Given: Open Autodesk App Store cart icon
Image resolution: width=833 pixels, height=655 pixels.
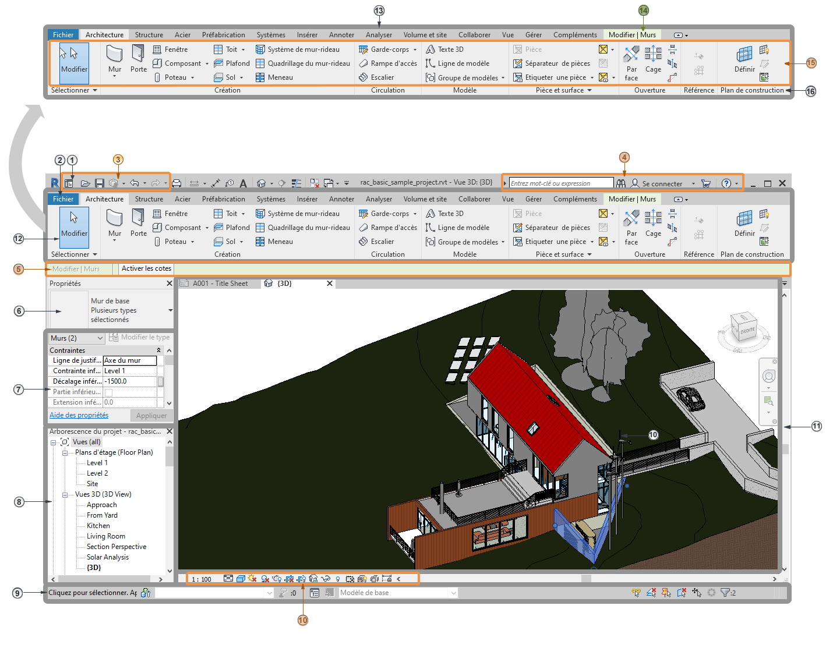Looking at the screenshot, I should pyautogui.click(x=706, y=183).
